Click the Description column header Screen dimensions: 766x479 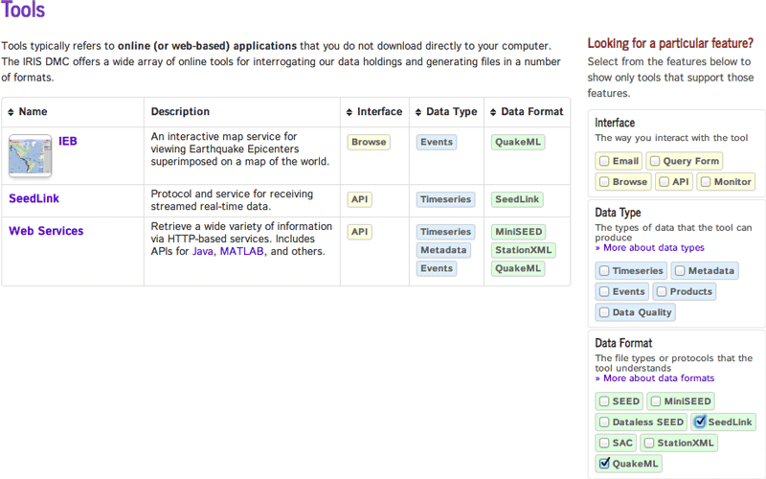(180, 111)
